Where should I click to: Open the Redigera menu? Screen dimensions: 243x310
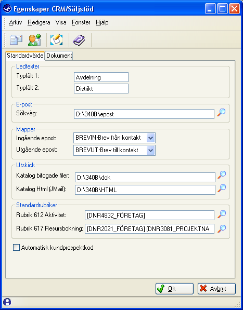[x=39, y=22]
